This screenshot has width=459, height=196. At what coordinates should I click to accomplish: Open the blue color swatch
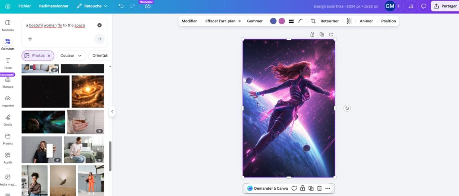pyautogui.click(x=273, y=21)
